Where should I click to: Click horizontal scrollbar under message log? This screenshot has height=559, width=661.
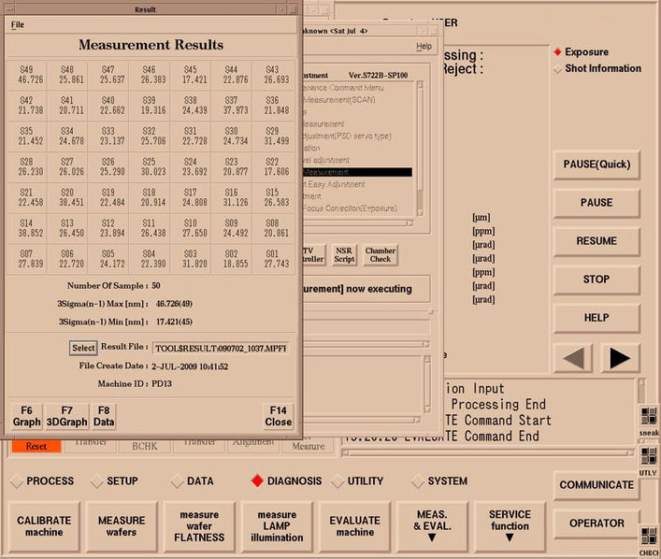[x=489, y=452]
